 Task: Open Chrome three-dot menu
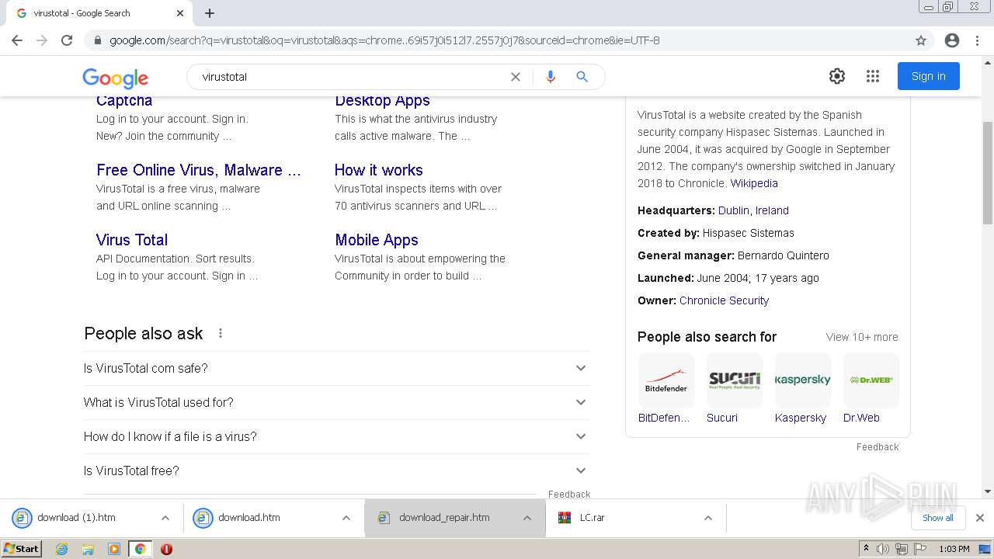pyautogui.click(x=977, y=40)
